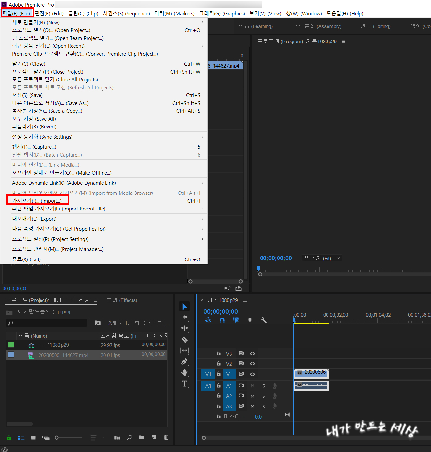The width and height of the screenshot is (431, 452).
Task: Select the Slip tool
Action: [184, 351]
